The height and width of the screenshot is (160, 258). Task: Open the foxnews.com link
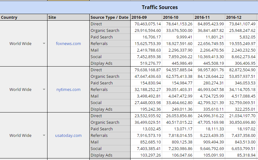(x=68, y=44)
